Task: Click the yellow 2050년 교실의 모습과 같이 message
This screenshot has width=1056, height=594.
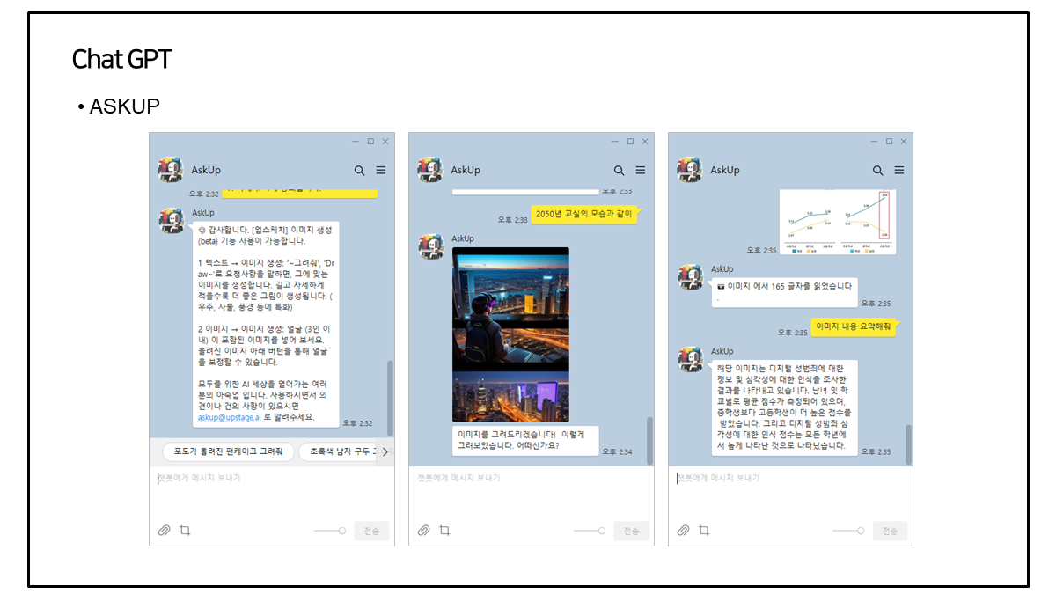Action: point(584,214)
